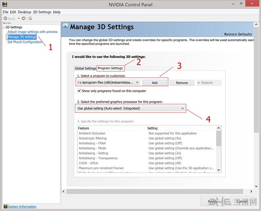Screen dimensions: 261x211
Task: Click 'Use global setting (All)' value
Action: [165, 163]
